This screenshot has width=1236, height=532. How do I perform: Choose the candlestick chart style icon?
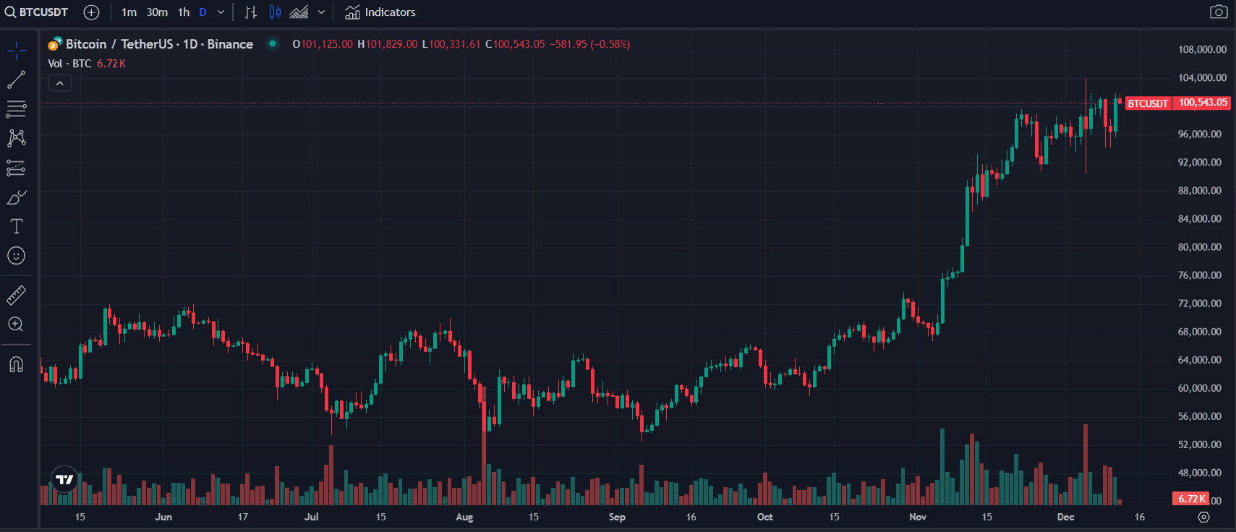pyautogui.click(x=275, y=12)
